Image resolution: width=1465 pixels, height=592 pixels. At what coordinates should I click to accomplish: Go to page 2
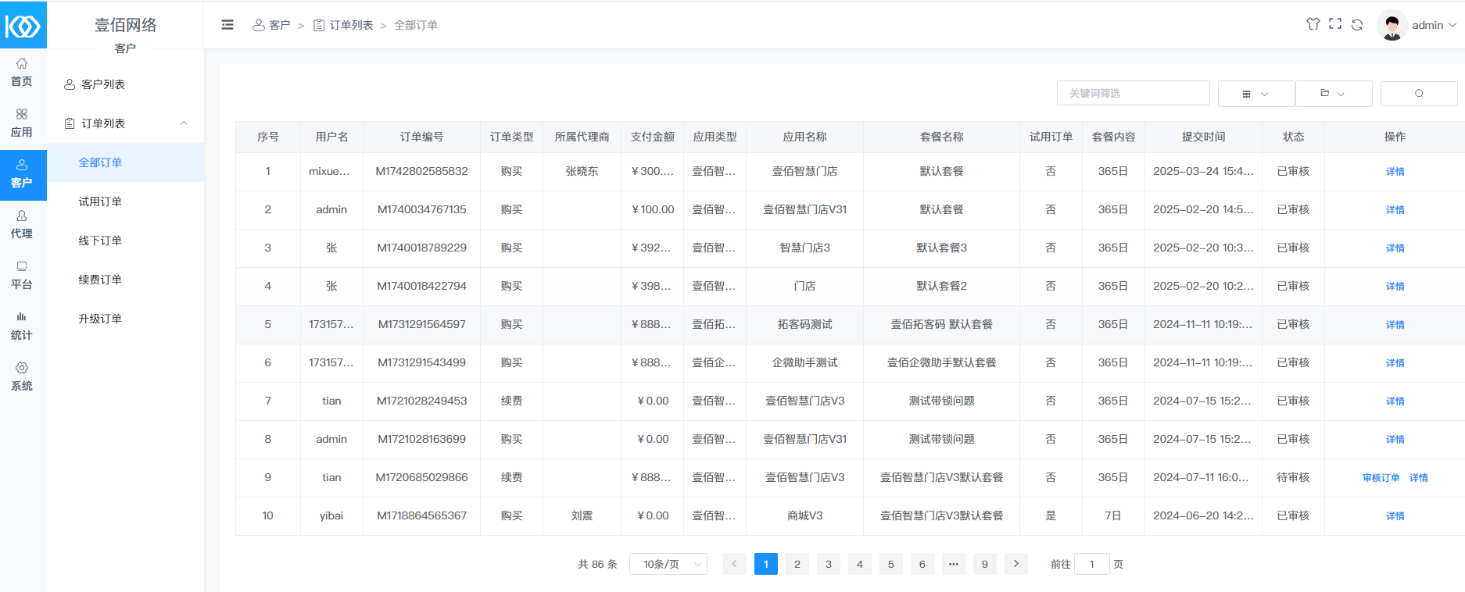tap(797, 564)
